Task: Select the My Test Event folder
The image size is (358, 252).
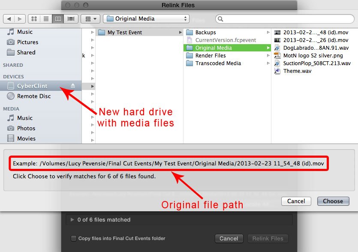Action: tap(139, 33)
